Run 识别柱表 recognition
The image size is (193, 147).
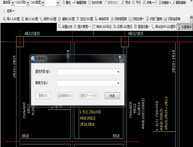click(135, 19)
